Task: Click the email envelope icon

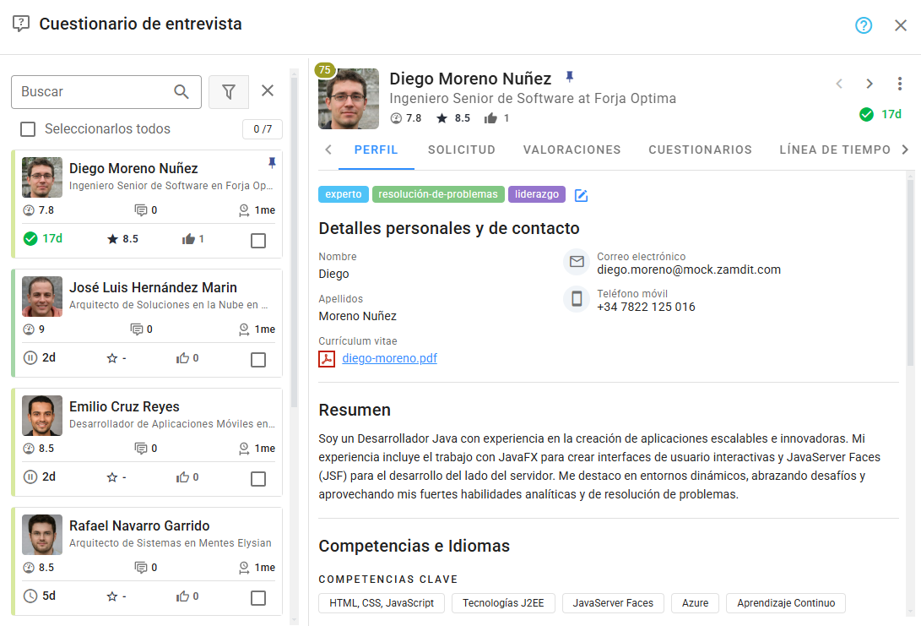Action: tap(577, 262)
